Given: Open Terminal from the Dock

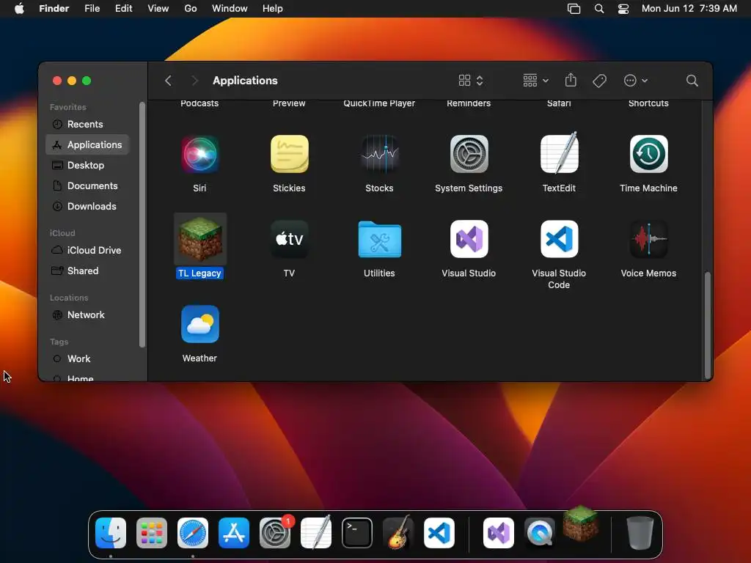Looking at the screenshot, I should pyautogui.click(x=357, y=533).
